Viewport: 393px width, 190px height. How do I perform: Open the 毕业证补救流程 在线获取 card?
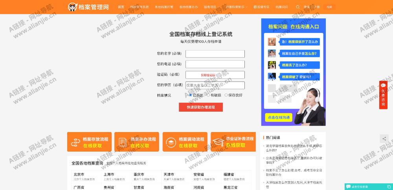pos(233,142)
